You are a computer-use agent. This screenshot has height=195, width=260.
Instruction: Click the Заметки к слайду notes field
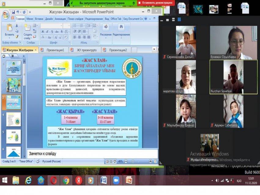tap(92, 154)
